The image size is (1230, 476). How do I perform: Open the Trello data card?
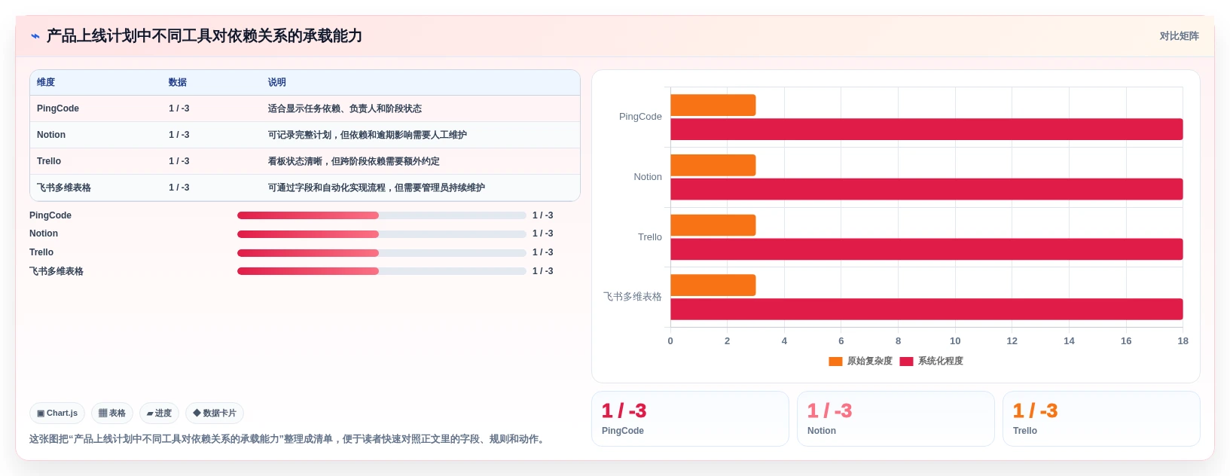(1101, 419)
